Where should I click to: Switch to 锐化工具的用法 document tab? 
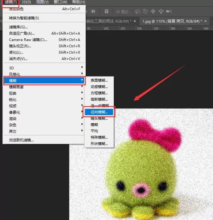point(108,21)
